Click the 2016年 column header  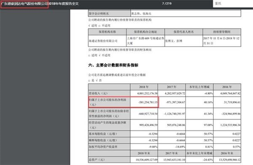tap(227, 87)
